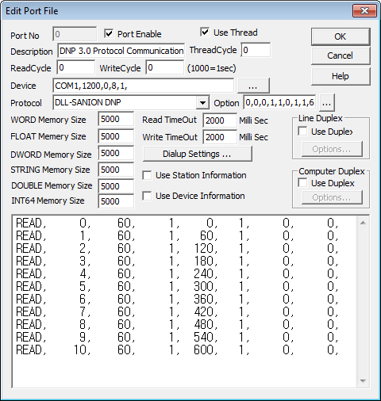The image size is (381, 401).
Task: Click the scroll down arrow in list
Action: coord(363,380)
